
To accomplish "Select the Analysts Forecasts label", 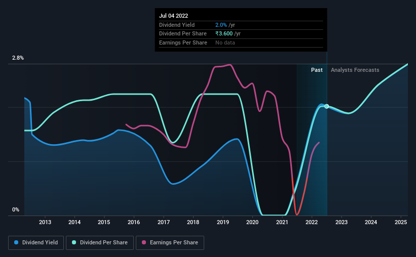I will tap(355, 70).
